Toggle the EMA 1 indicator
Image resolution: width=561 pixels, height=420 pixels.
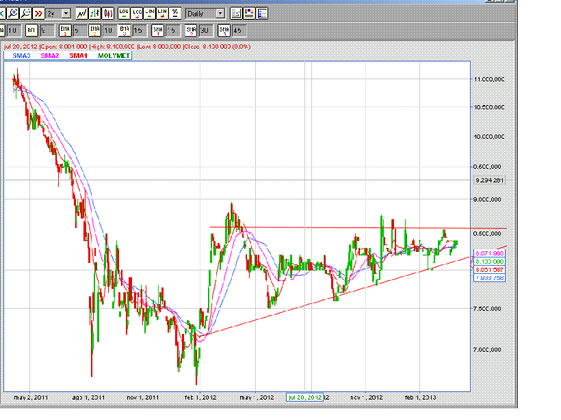(x=65, y=29)
